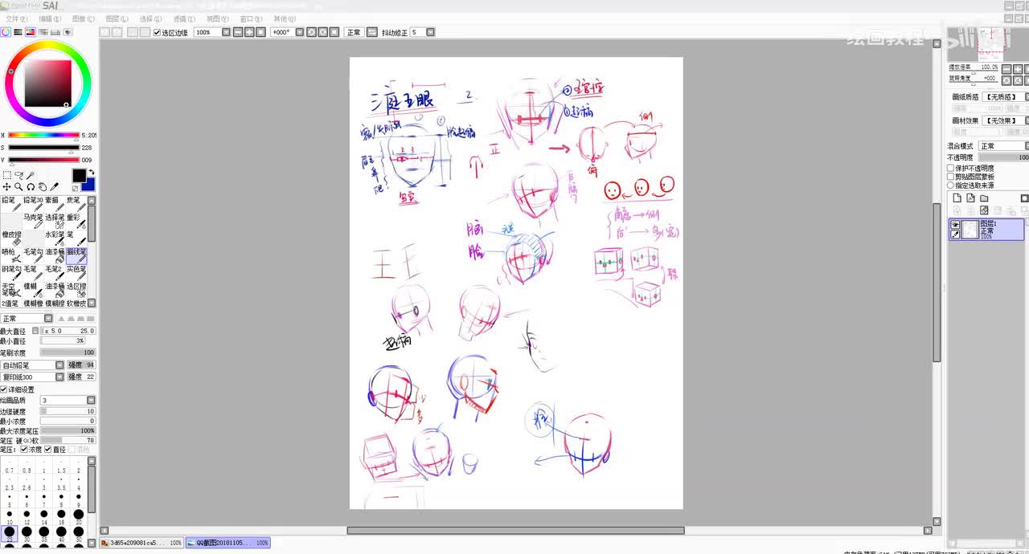This screenshot has width=1029, height=554.
Task: Select the 选区擦 selection eraser tool
Action: tap(76, 292)
